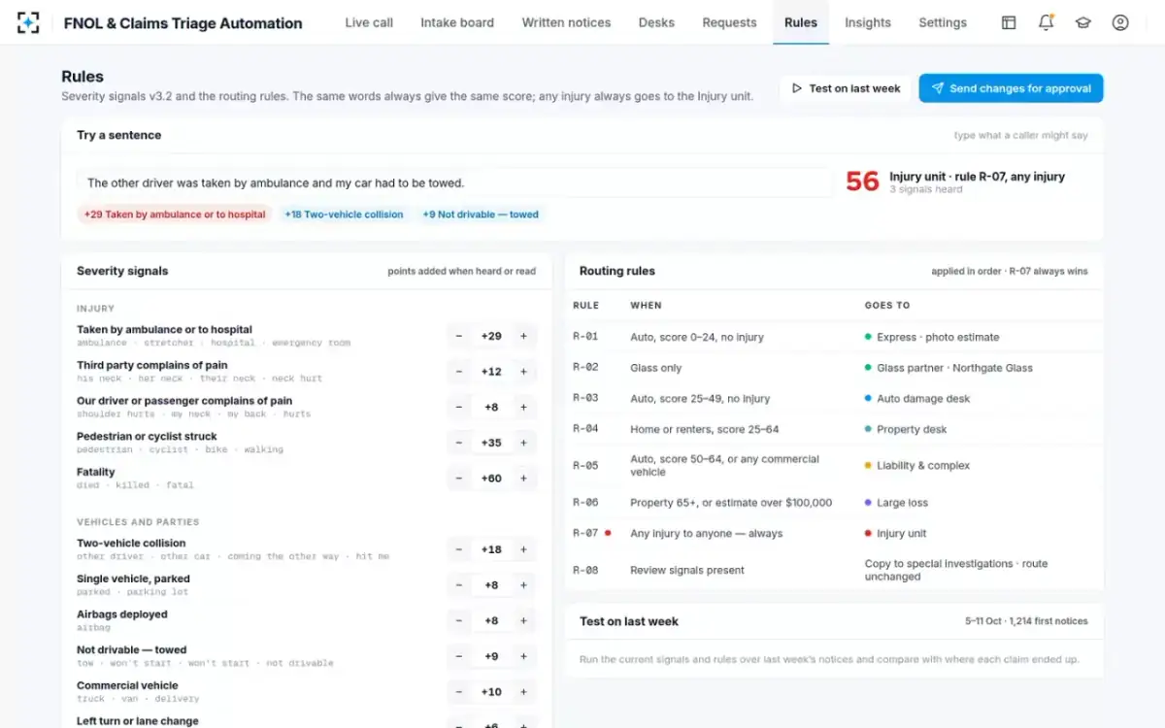Open the notifications bell
Screen dimensions: 1165x728
coord(1046,22)
